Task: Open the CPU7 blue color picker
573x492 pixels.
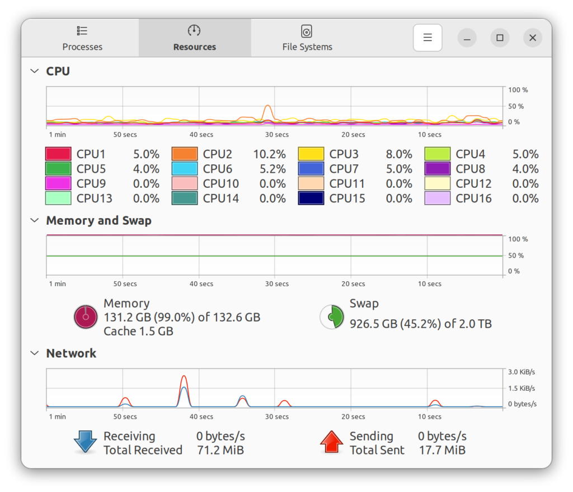Action: 311,169
